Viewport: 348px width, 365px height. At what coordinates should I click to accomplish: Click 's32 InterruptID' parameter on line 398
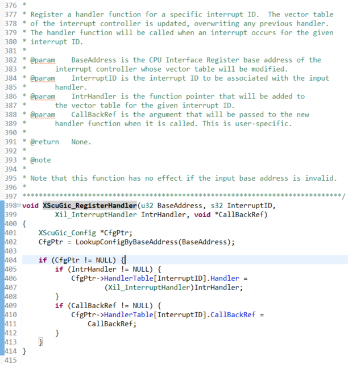point(241,206)
